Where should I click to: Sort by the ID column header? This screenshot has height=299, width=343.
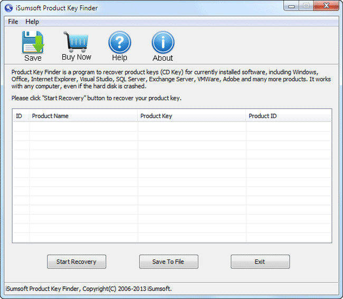[21, 116]
